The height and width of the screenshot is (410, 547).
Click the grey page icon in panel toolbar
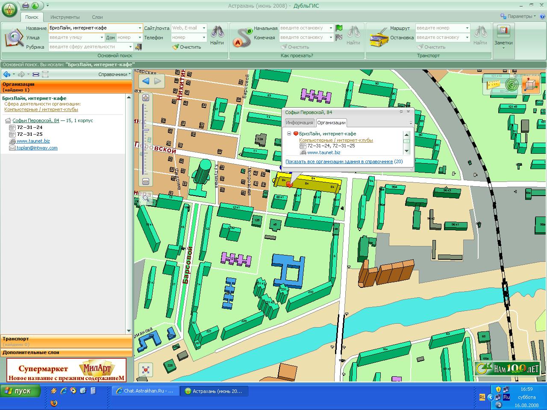click(x=45, y=74)
